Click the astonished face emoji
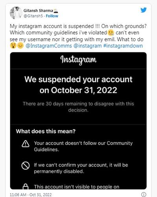 pyautogui.click(x=13, y=46)
